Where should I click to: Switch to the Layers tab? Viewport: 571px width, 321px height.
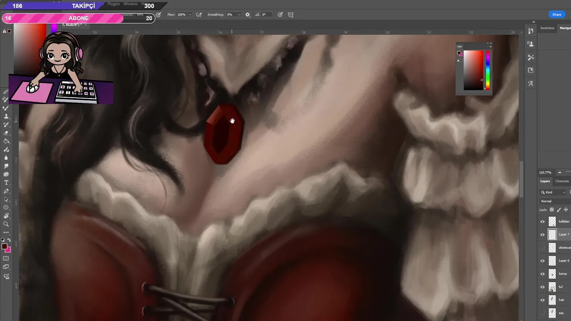[545, 181]
